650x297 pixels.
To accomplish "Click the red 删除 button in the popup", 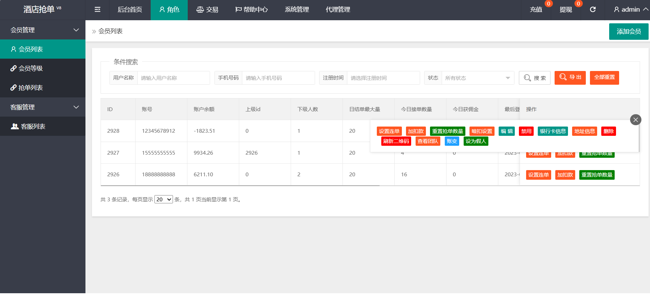I will pyautogui.click(x=608, y=131).
